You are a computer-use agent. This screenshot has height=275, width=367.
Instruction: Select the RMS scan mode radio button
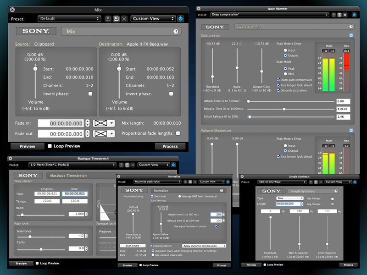(285, 74)
